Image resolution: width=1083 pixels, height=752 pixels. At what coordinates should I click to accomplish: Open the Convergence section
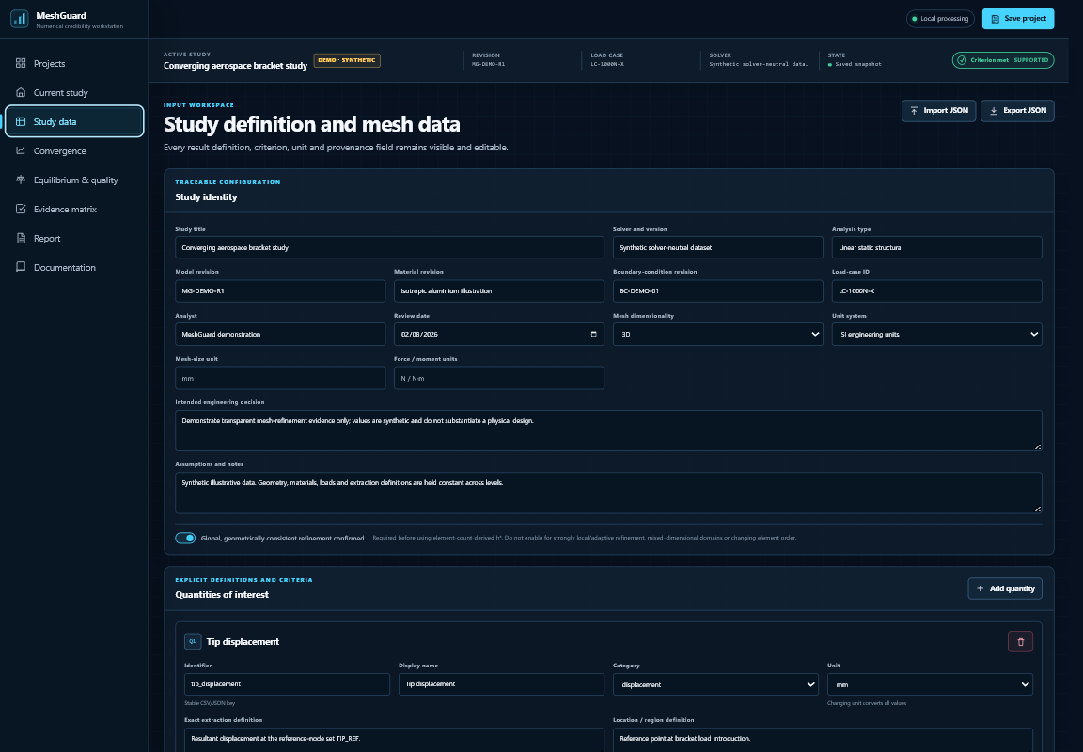(74, 150)
